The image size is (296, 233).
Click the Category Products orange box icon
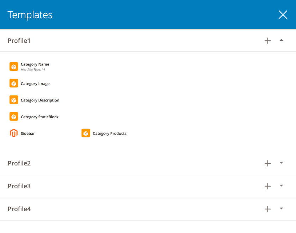tap(86, 133)
